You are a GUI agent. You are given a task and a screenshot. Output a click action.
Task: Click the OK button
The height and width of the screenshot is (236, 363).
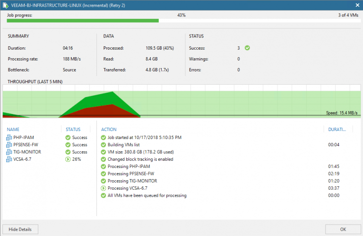pyautogui.click(x=343, y=229)
